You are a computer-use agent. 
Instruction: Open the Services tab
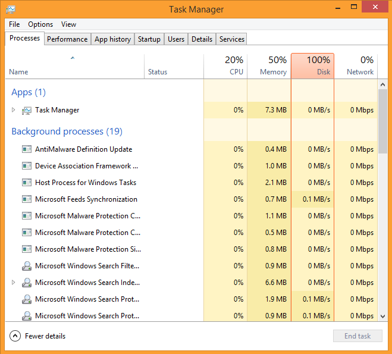[x=232, y=39]
